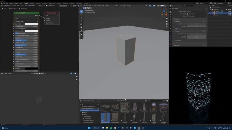
Task: Hide the Plane in the outliner
Action: tap(228, 15)
